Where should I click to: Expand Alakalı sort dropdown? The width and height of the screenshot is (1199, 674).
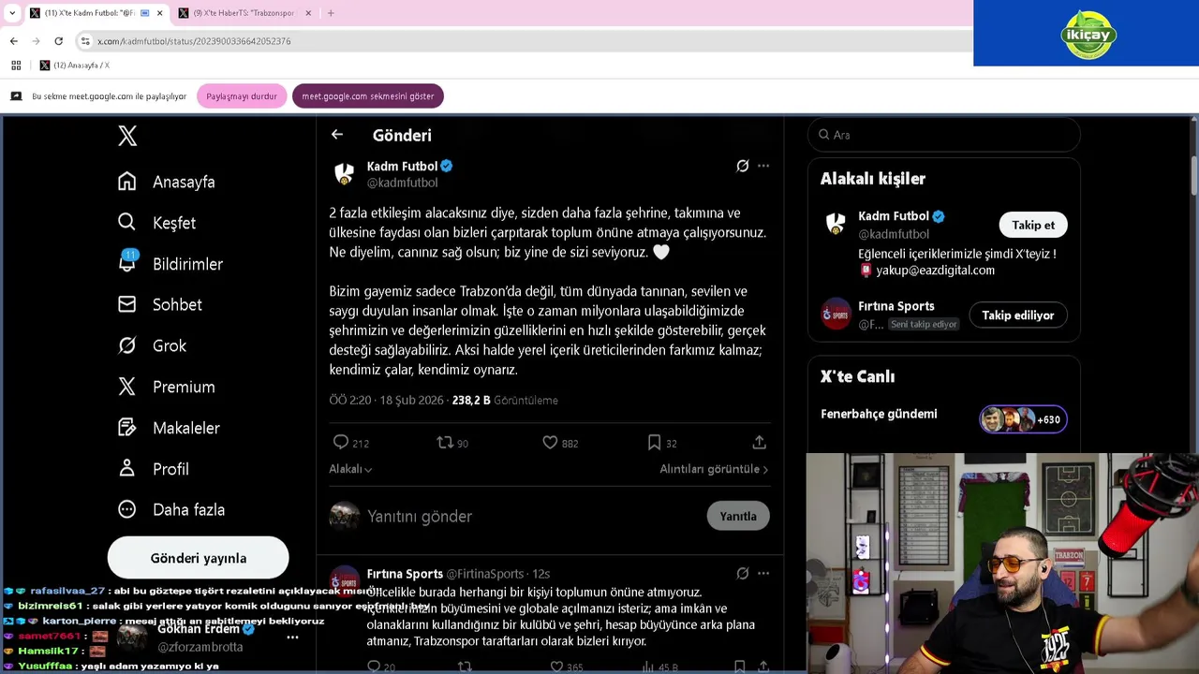[350, 469]
